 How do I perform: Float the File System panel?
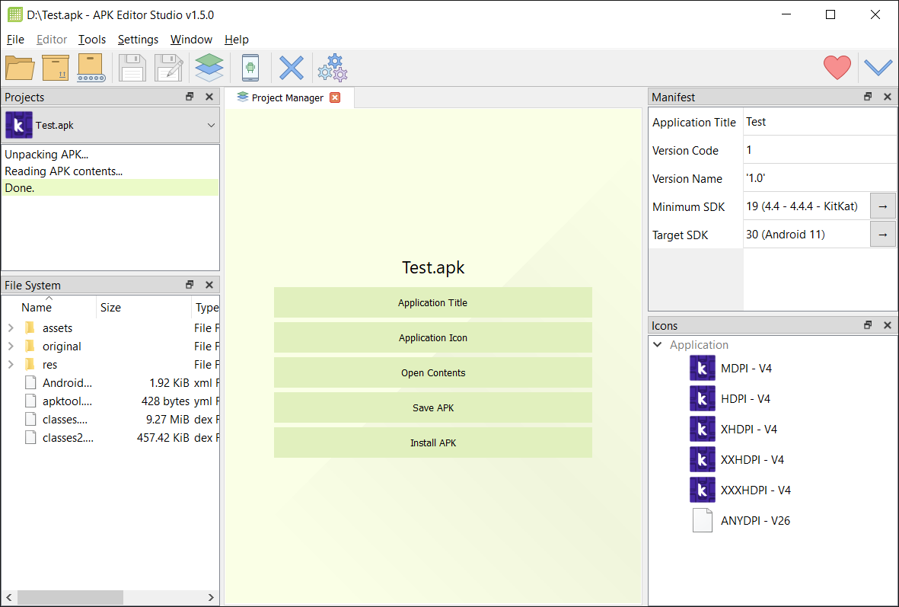point(190,285)
